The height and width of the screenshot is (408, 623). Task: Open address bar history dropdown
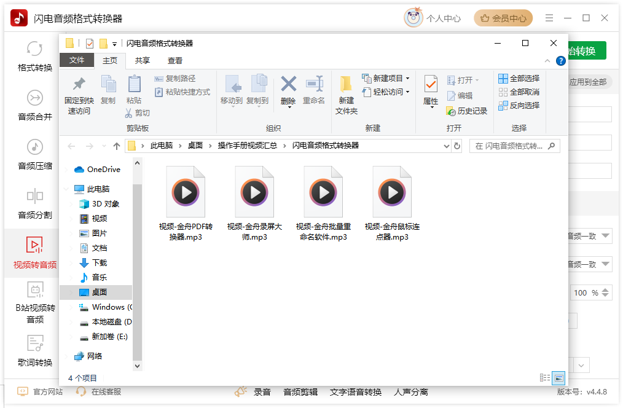point(446,146)
